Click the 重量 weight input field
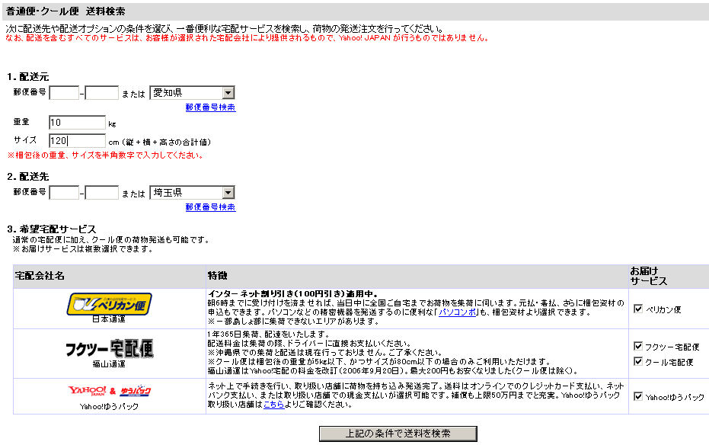 click(77, 123)
